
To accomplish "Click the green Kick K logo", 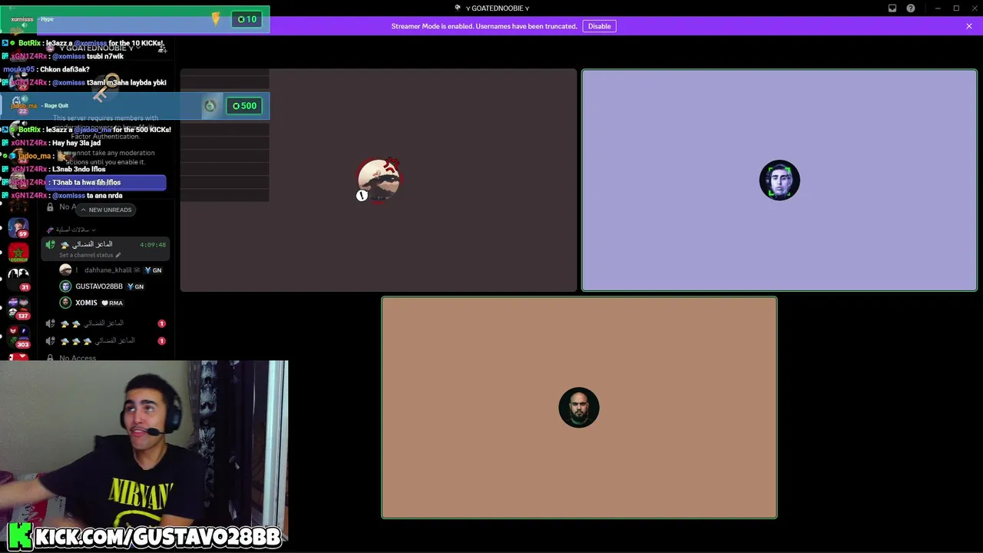I will [20, 536].
